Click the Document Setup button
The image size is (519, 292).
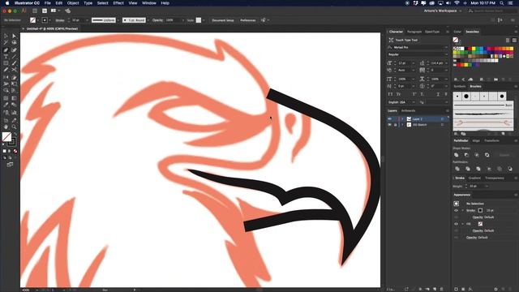pos(223,20)
